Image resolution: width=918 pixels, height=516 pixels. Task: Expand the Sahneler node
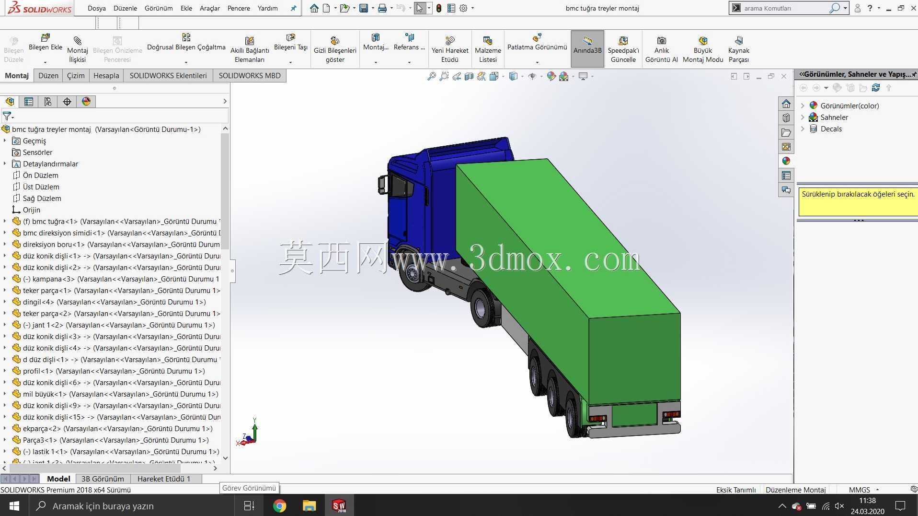(x=803, y=117)
